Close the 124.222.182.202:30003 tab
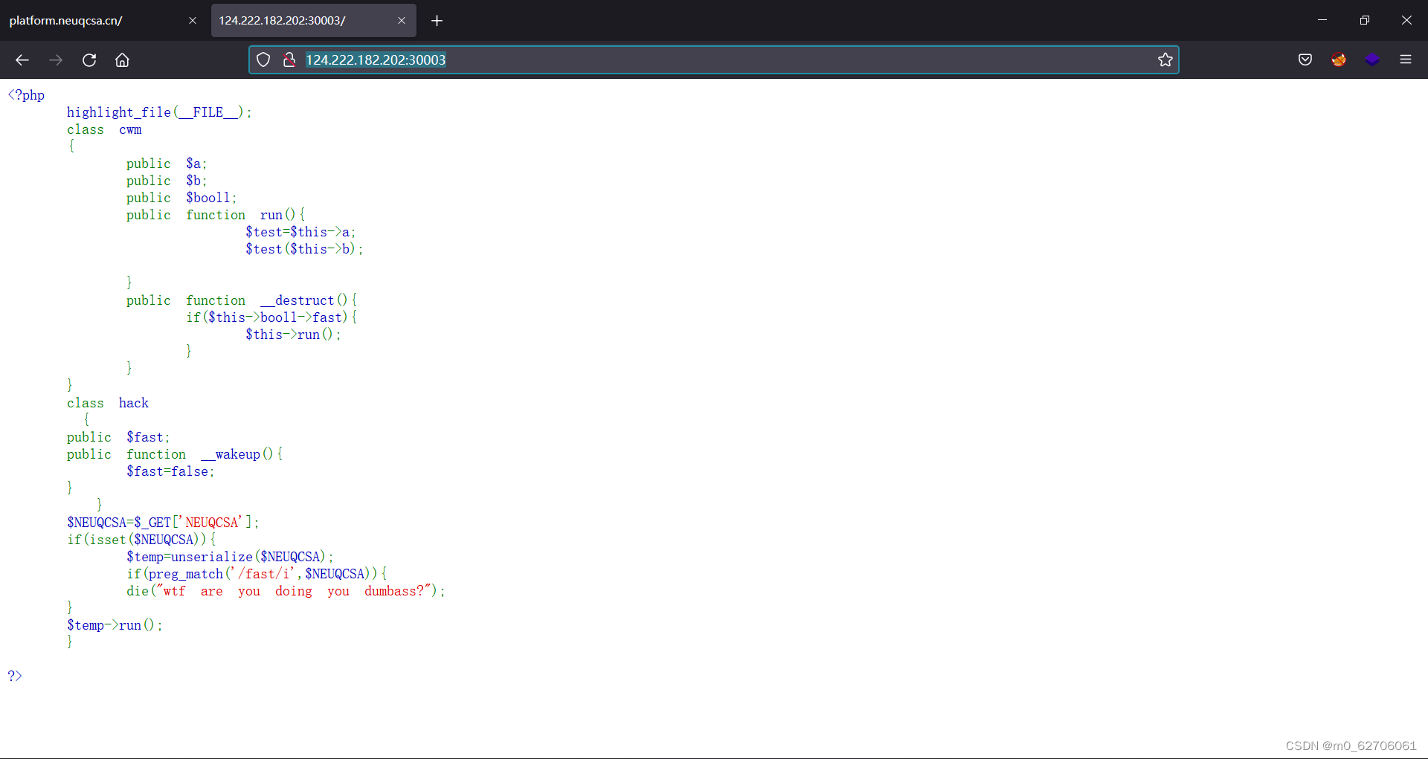Viewport: 1428px width, 759px height. tap(402, 21)
